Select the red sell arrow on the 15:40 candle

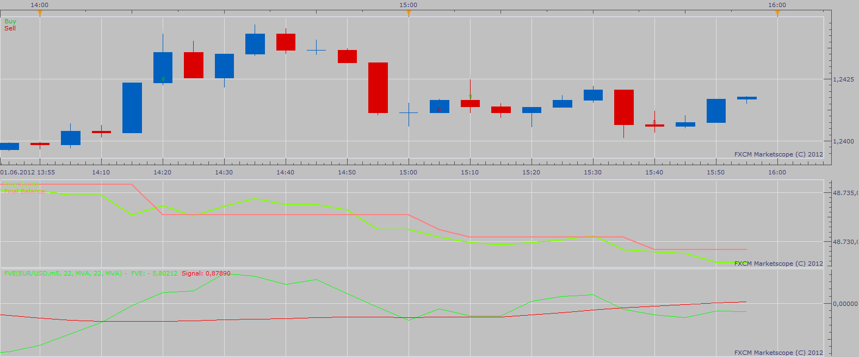pyautogui.click(x=654, y=122)
